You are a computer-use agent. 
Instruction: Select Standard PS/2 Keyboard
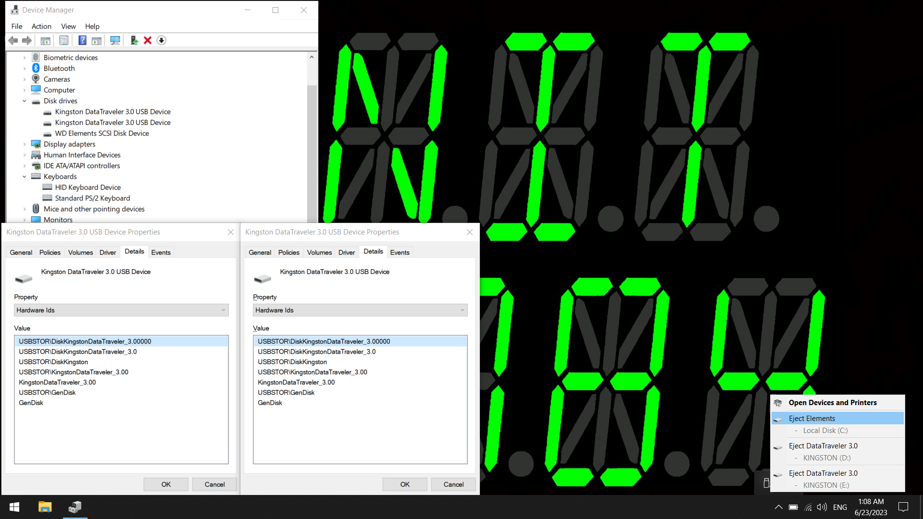tap(92, 198)
